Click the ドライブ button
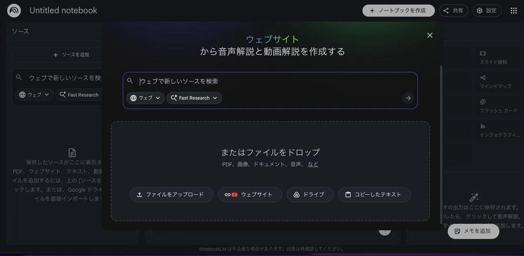524x256 pixels. (x=310, y=195)
